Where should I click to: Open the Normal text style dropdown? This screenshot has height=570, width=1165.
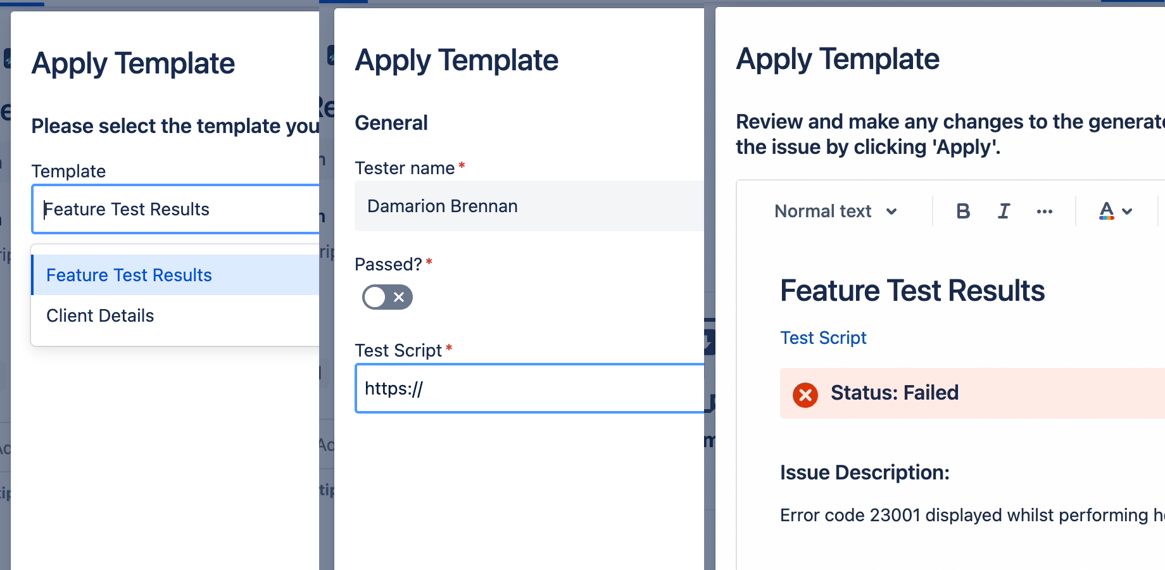tap(836, 211)
